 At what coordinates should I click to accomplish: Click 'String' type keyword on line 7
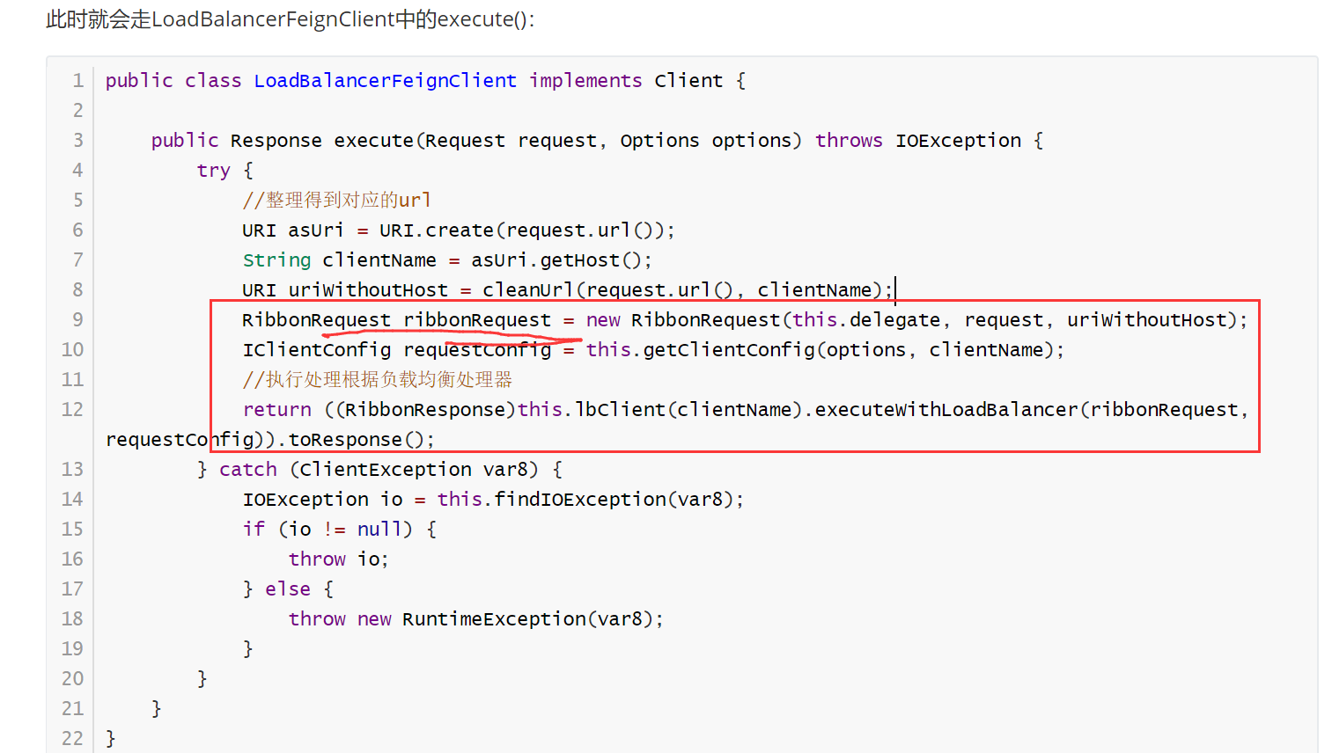(276, 260)
